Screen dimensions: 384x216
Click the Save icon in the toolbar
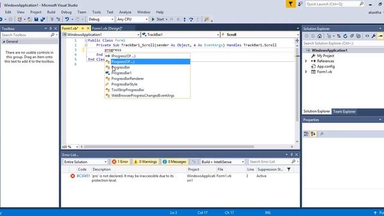(x=36, y=19)
